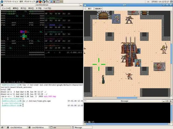Select the red fighter sprite below the pillars

[x=129, y=76]
